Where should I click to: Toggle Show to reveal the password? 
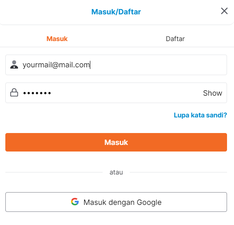pyautogui.click(x=213, y=93)
